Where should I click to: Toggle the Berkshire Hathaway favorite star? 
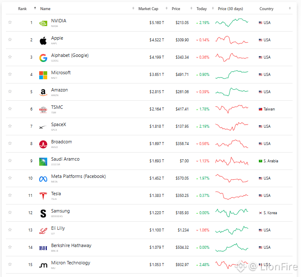pos(10,247)
